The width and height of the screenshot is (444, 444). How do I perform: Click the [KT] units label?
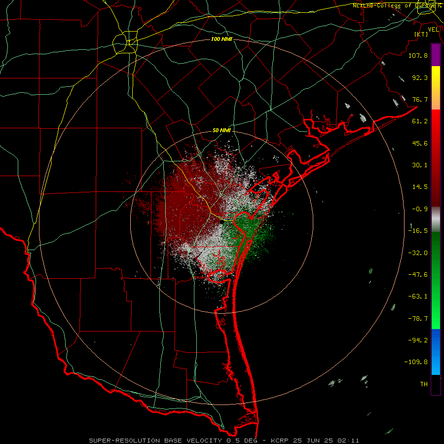pyautogui.click(x=421, y=34)
